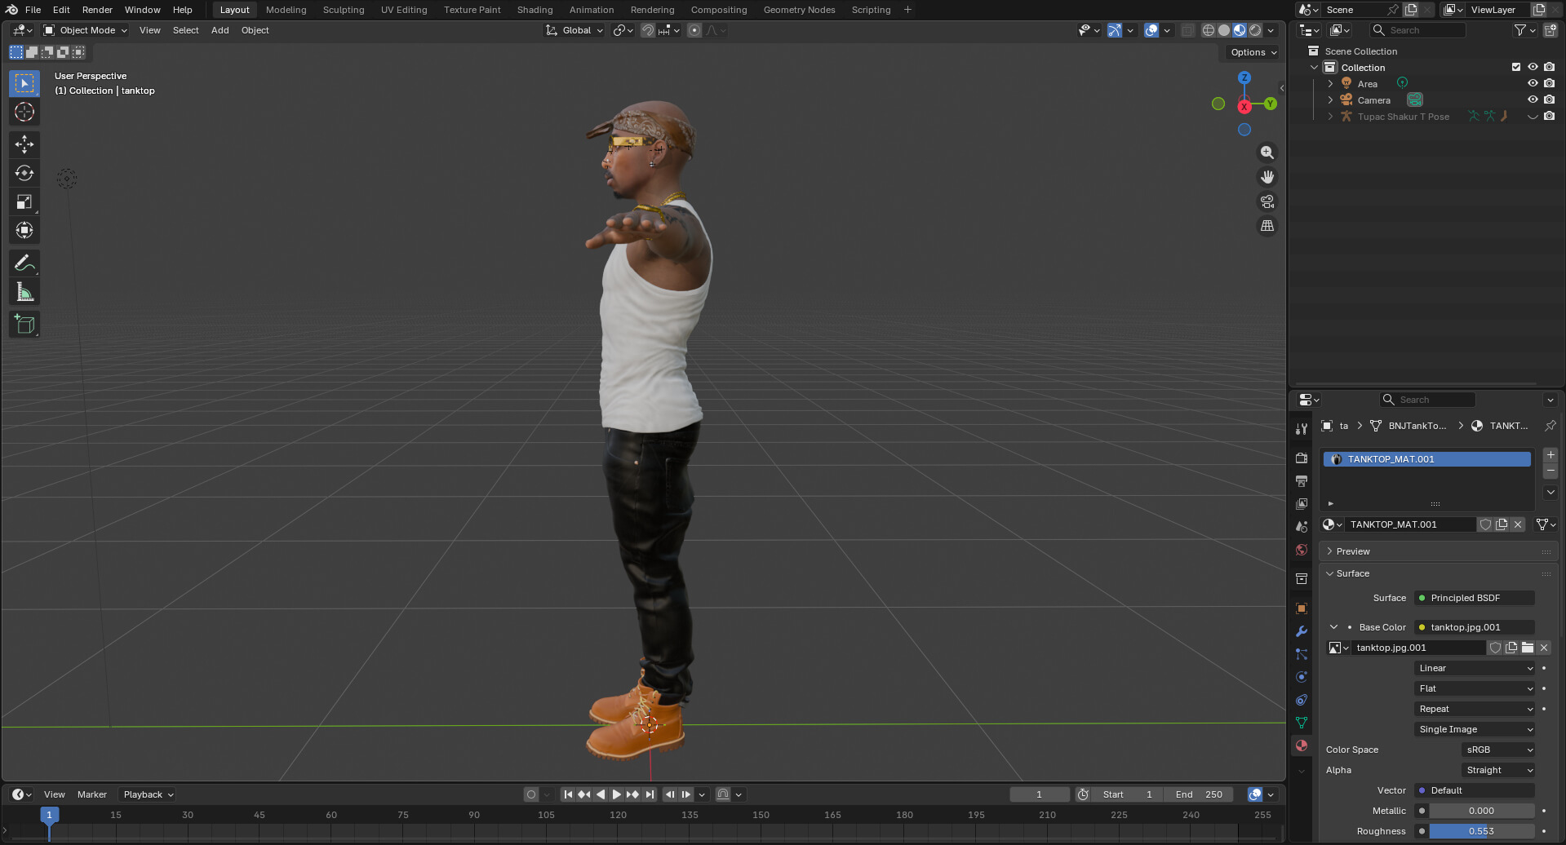Viewport: 1566px width, 845px height.
Task: Disable Tupac Shakur T Pose in renders
Action: [x=1549, y=116]
